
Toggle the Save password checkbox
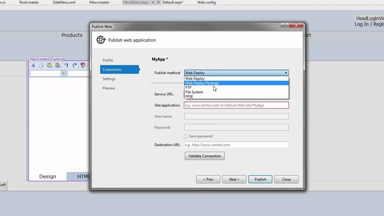[x=186, y=136]
